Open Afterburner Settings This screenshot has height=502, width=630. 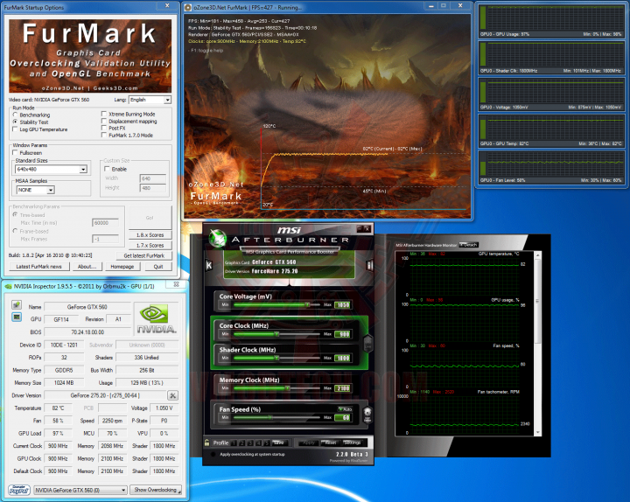(353, 443)
